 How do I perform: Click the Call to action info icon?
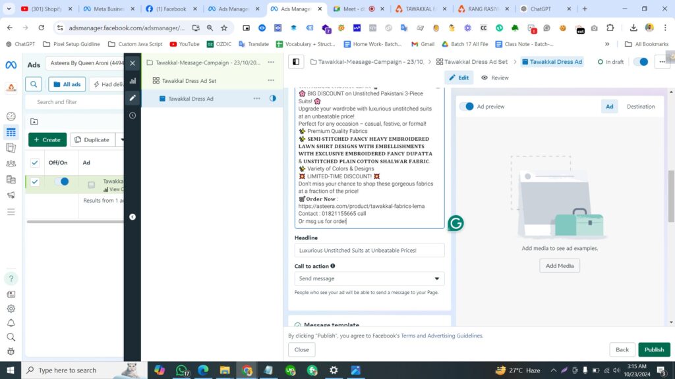(333, 266)
